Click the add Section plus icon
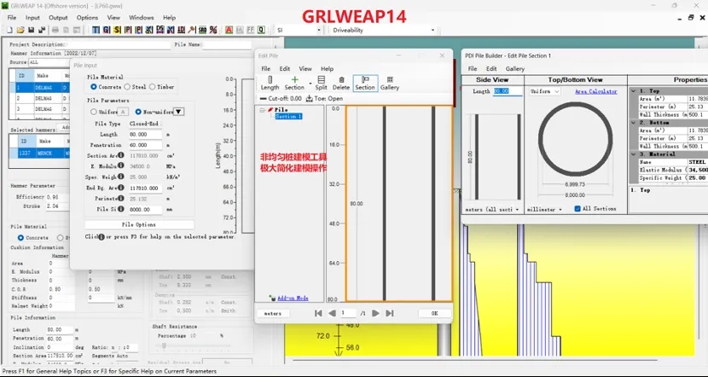Screen dimensions: 708x377 295,79
